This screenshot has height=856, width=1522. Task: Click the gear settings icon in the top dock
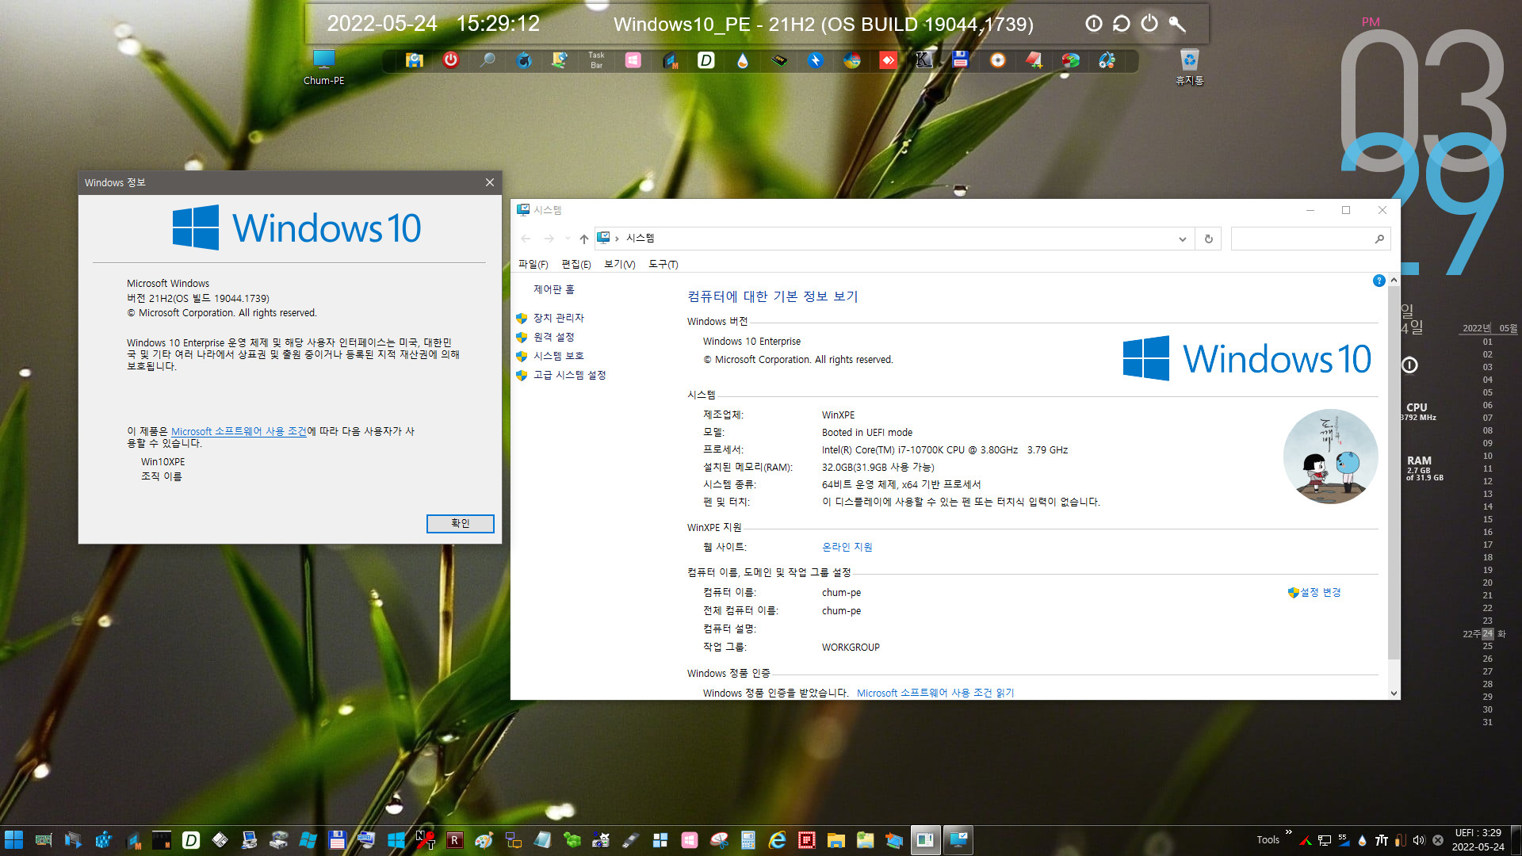point(1107,60)
